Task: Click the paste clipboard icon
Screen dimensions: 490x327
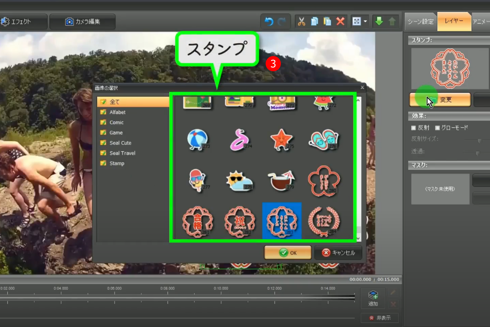Action: (x=327, y=21)
